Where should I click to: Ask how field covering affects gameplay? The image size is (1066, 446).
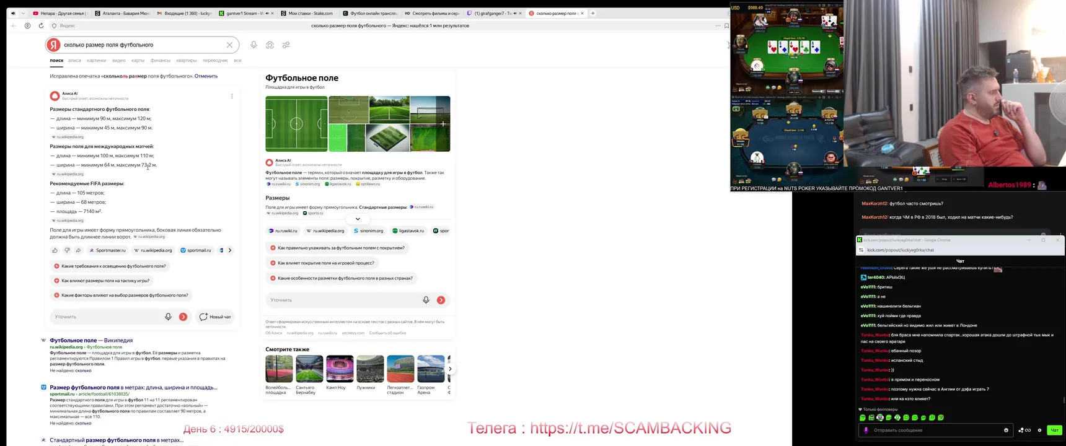[x=322, y=263]
